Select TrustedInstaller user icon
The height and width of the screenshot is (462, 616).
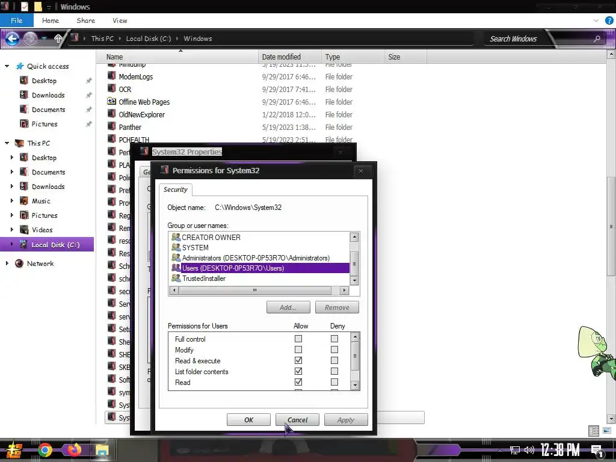pyautogui.click(x=176, y=278)
